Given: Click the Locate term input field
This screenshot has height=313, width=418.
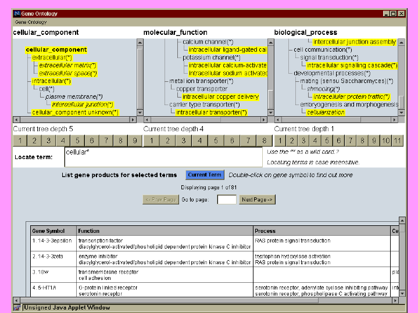Looking at the screenshot, I should click(163, 157).
